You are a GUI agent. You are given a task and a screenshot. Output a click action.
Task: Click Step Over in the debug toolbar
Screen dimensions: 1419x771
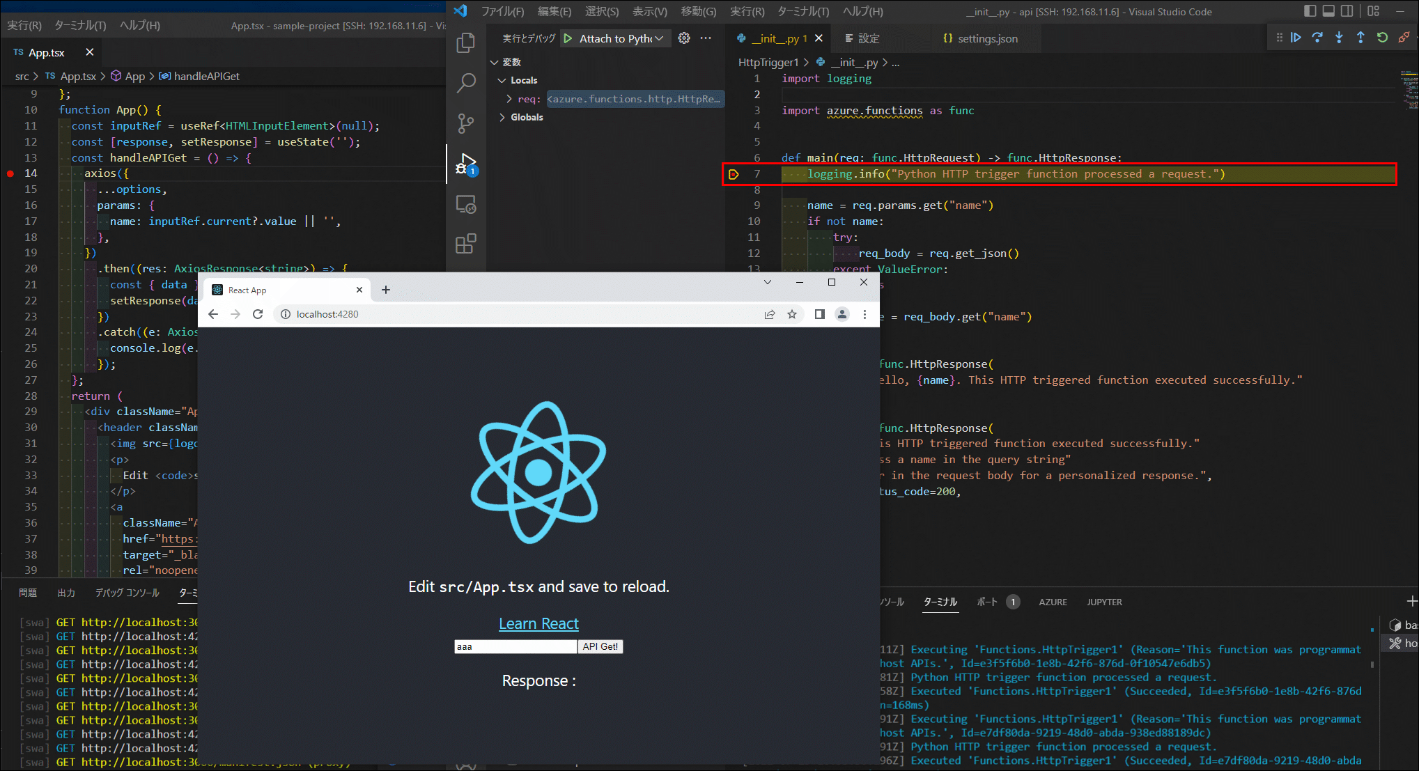coord(1317,38)
